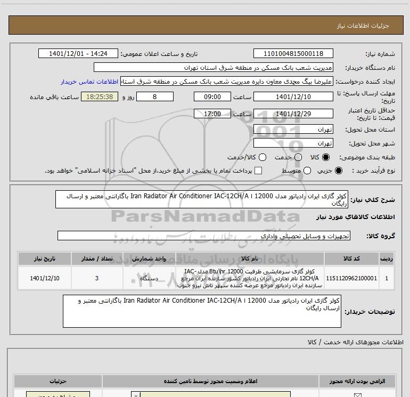The image size is (410, 397).
Task: Click the delivery city field تهران
Action: (x=293, y=143)
